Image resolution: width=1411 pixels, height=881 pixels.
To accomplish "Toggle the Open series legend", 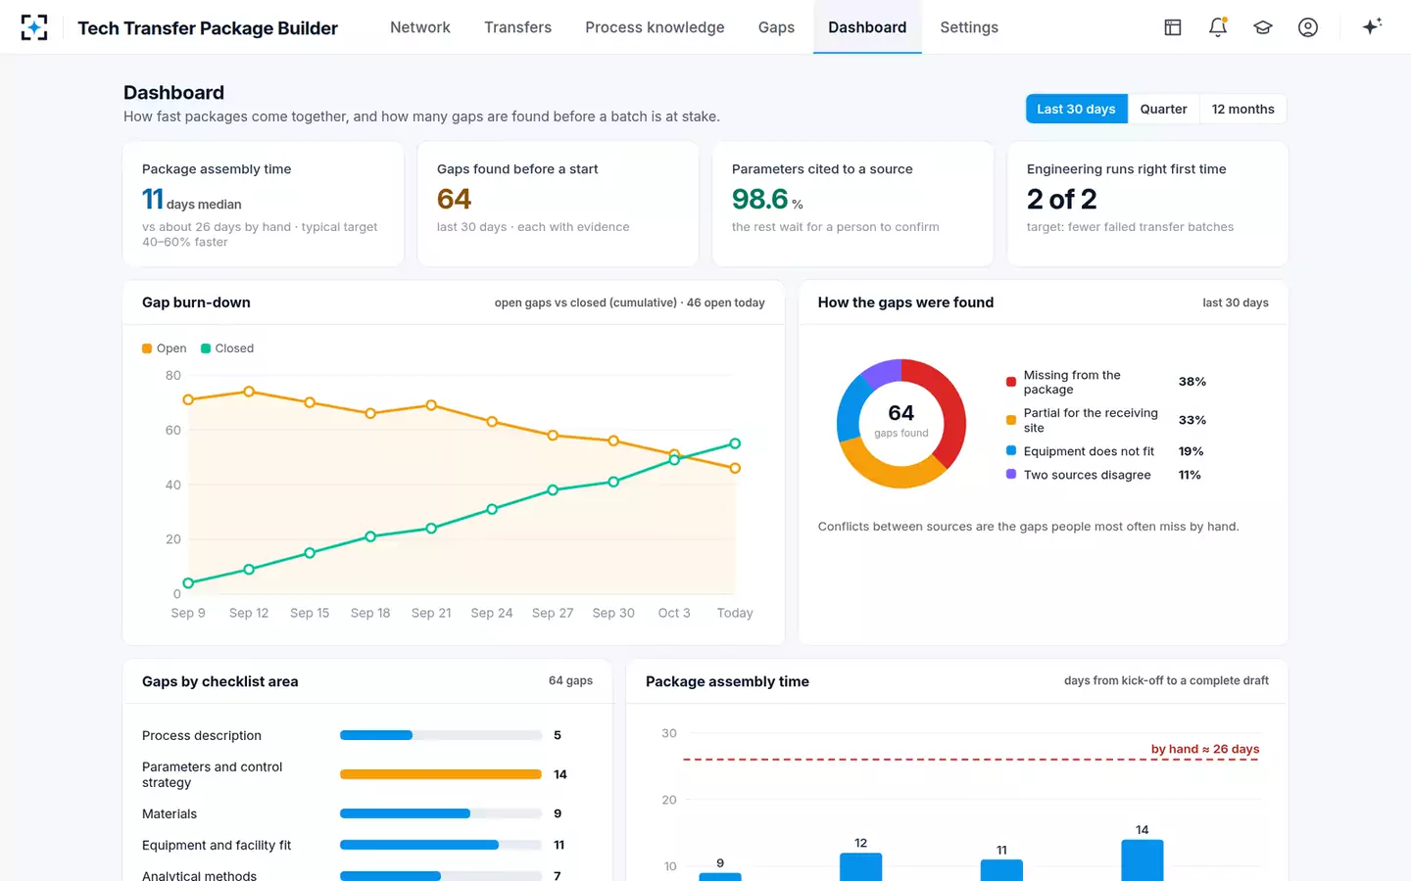I will click(164, 348).
